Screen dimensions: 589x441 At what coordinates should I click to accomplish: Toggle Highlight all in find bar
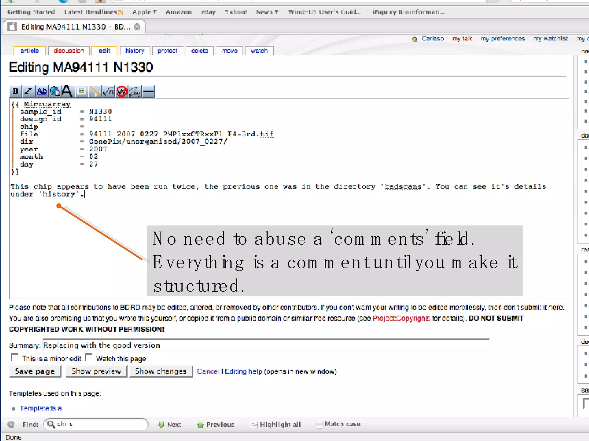pyautogui.click(x=276, y=424)
